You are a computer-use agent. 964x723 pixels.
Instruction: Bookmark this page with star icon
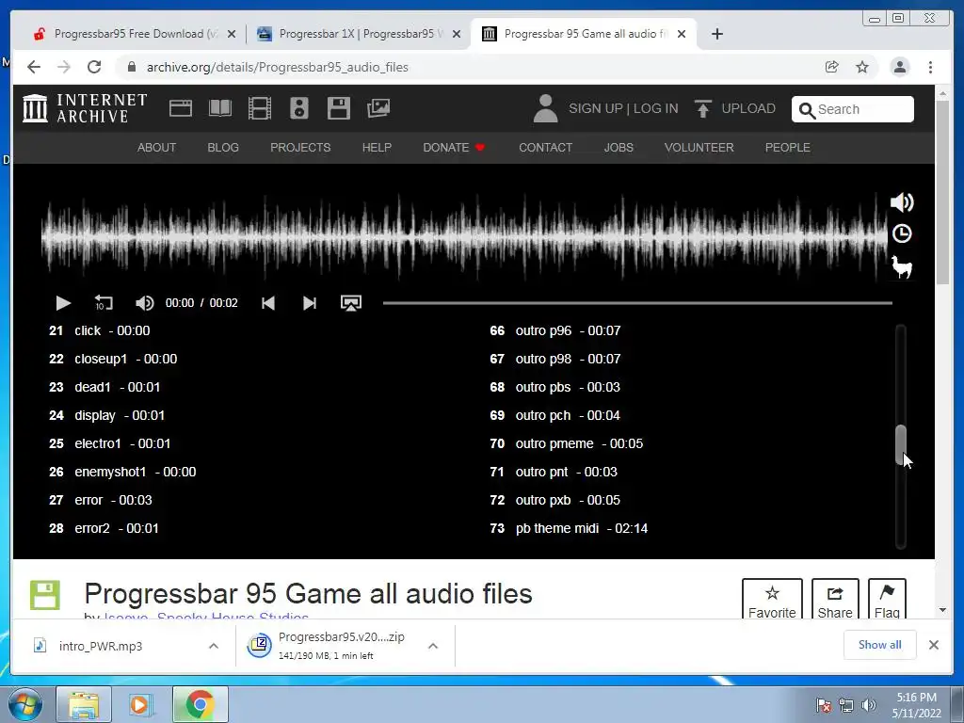(862, 67)
